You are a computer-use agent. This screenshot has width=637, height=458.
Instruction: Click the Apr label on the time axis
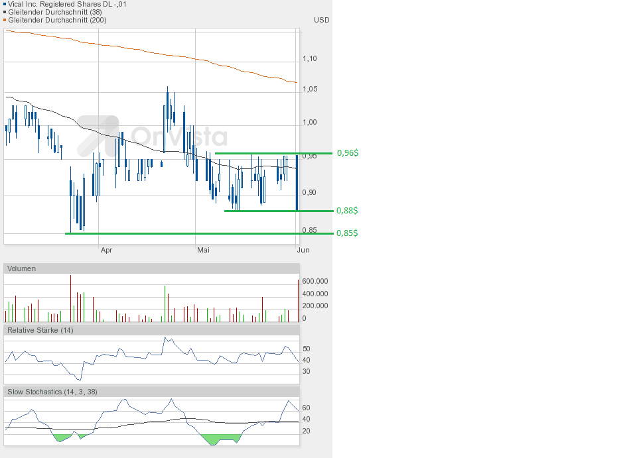point(107,250)
